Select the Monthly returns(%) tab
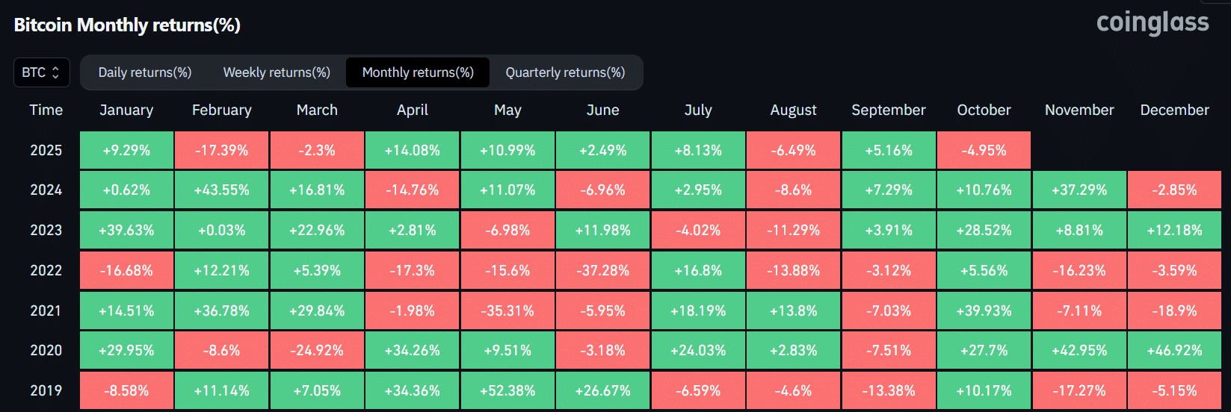The width and height of the screenshot is (1231, 412). click(418, 72)
